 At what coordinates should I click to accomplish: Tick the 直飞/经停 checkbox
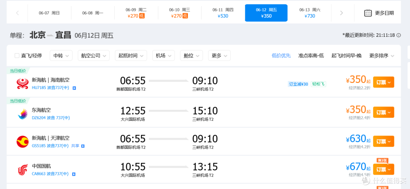click(17, 56)
